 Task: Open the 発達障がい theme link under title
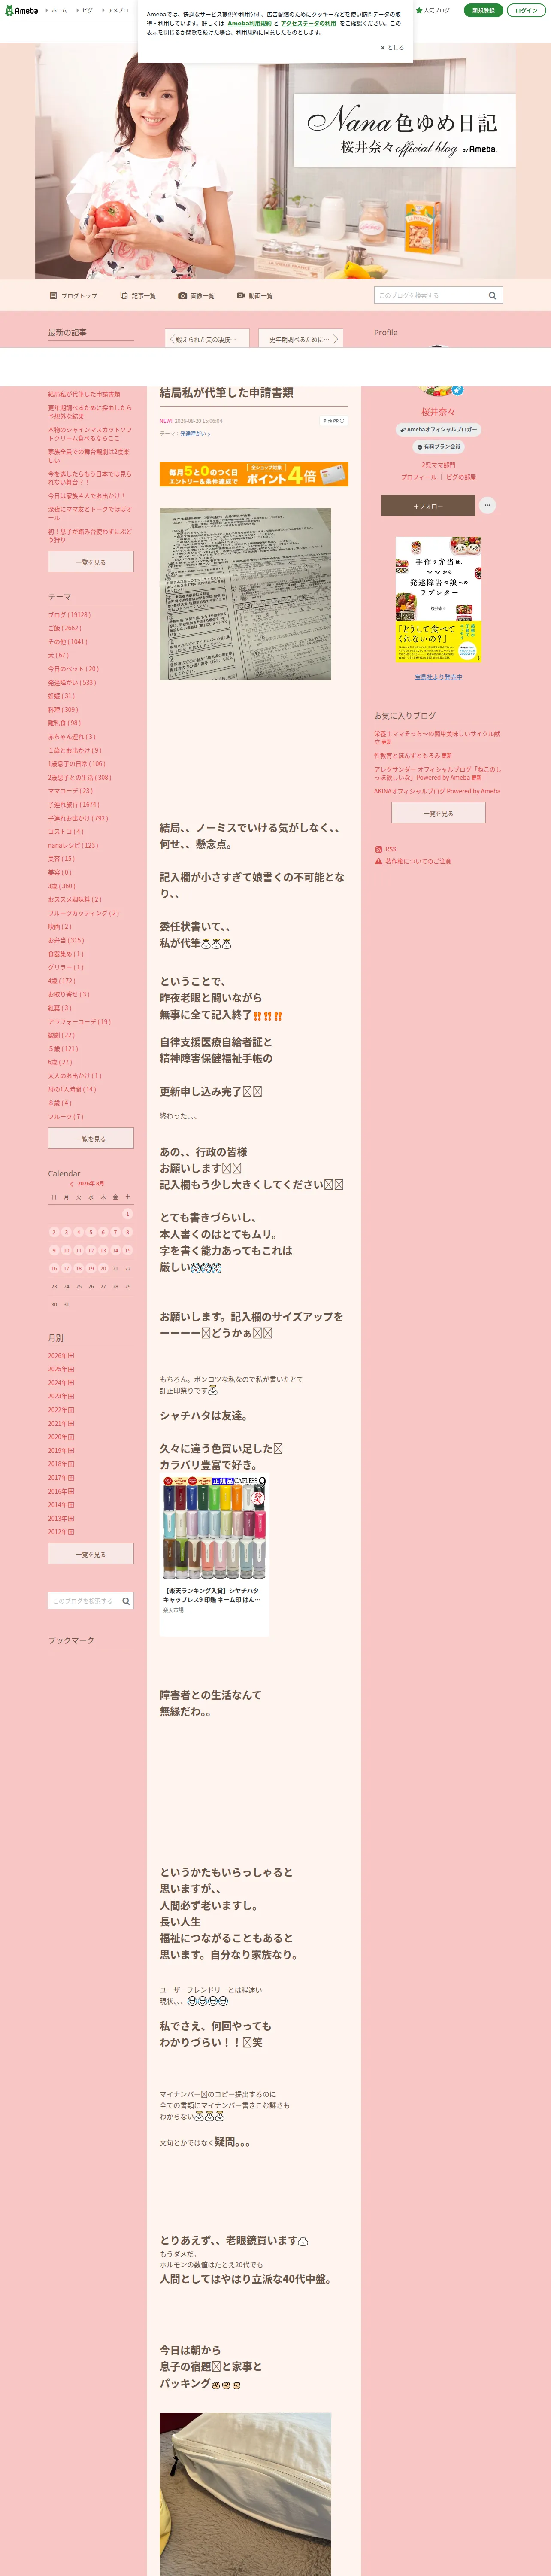point(194,434)
